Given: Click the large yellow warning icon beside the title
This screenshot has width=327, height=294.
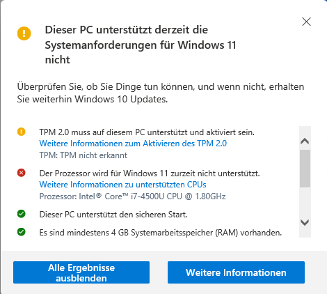Looking at the screenshot, I should (24, 33).
